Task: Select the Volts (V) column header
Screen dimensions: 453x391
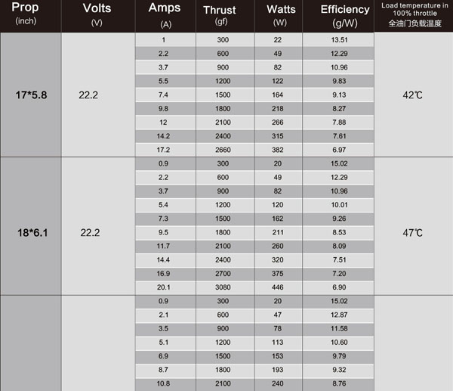Action: [x=96, y=14]
